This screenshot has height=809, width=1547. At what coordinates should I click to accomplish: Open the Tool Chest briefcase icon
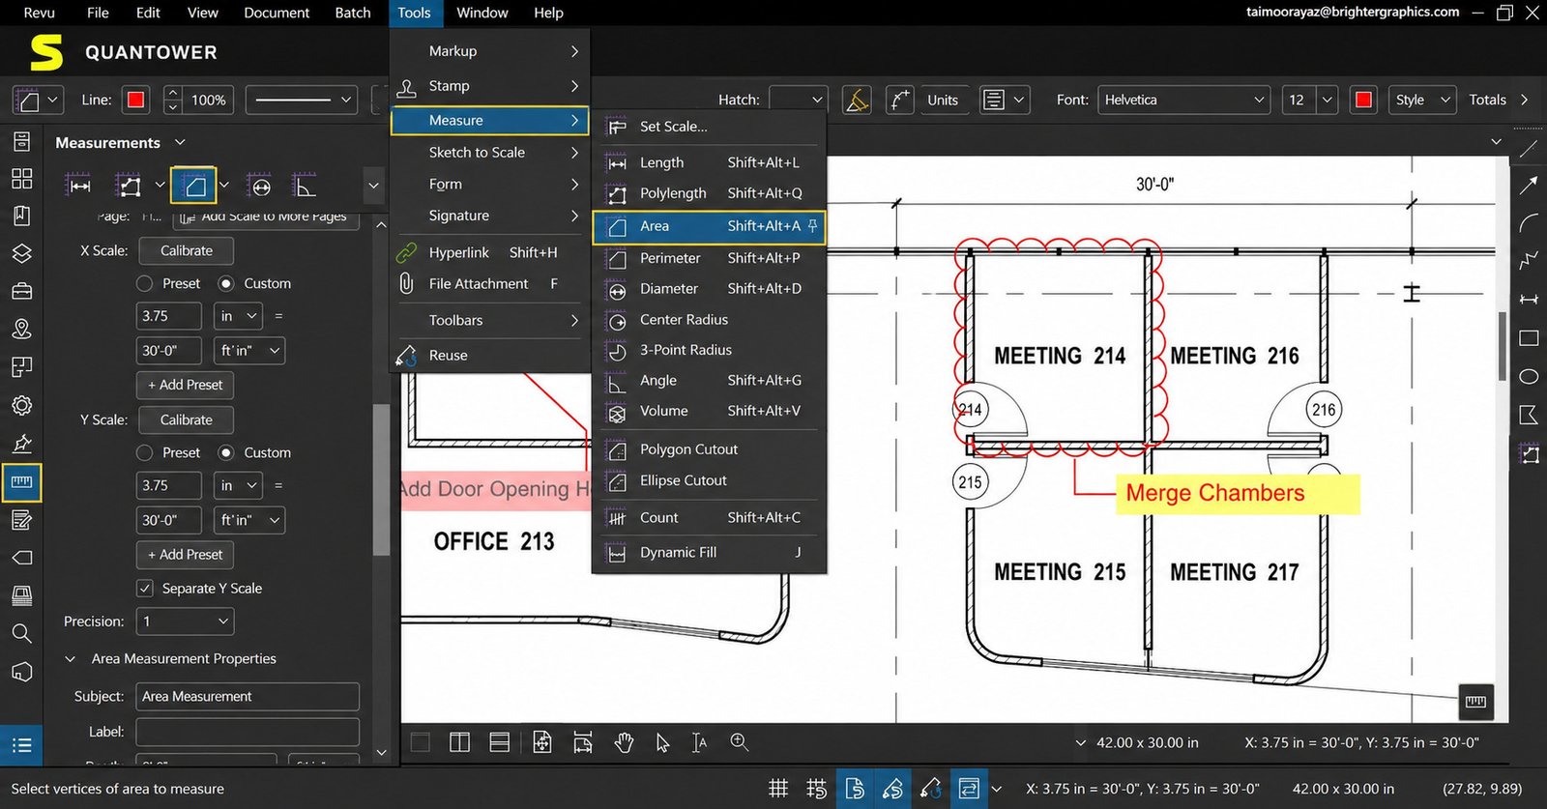21,291
